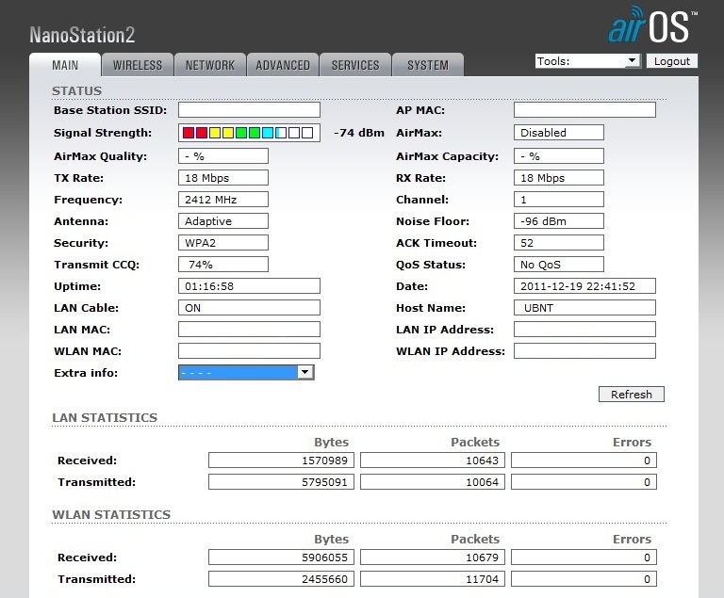This screenshot has height=598, width=724.
Task: Select the TX Rate value field
Action: (x=222, y=178)
